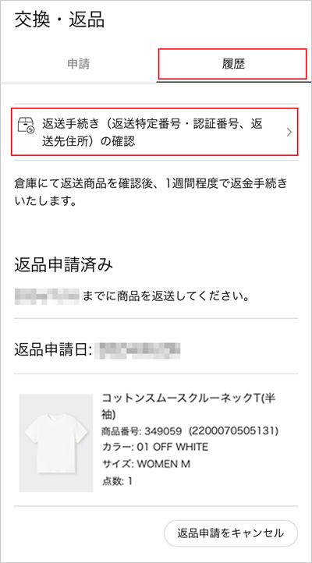Open product name コットンスムースクルーネックT

pyautogui.click(x=189, y=406)
